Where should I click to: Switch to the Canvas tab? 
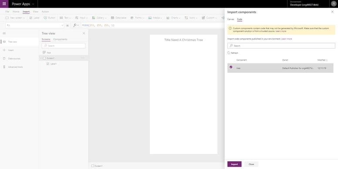pos(231,19)
